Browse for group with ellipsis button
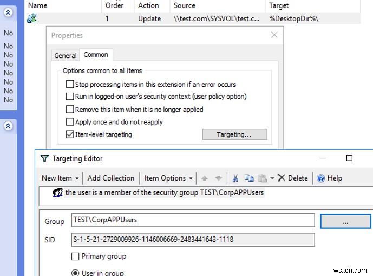 click(345, 221)
